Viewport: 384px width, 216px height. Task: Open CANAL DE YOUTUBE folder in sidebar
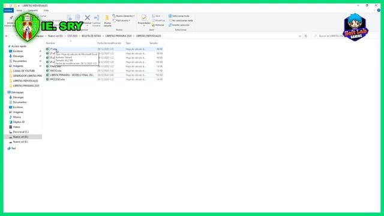[x=24, y=71]
